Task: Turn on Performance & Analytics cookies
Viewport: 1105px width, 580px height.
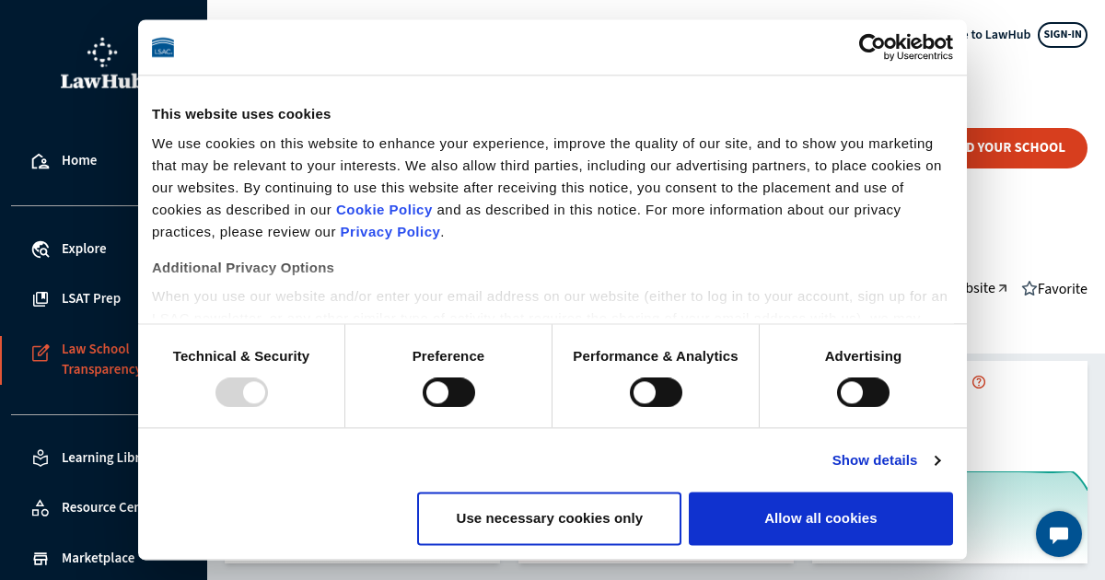Action: [656, 392]
